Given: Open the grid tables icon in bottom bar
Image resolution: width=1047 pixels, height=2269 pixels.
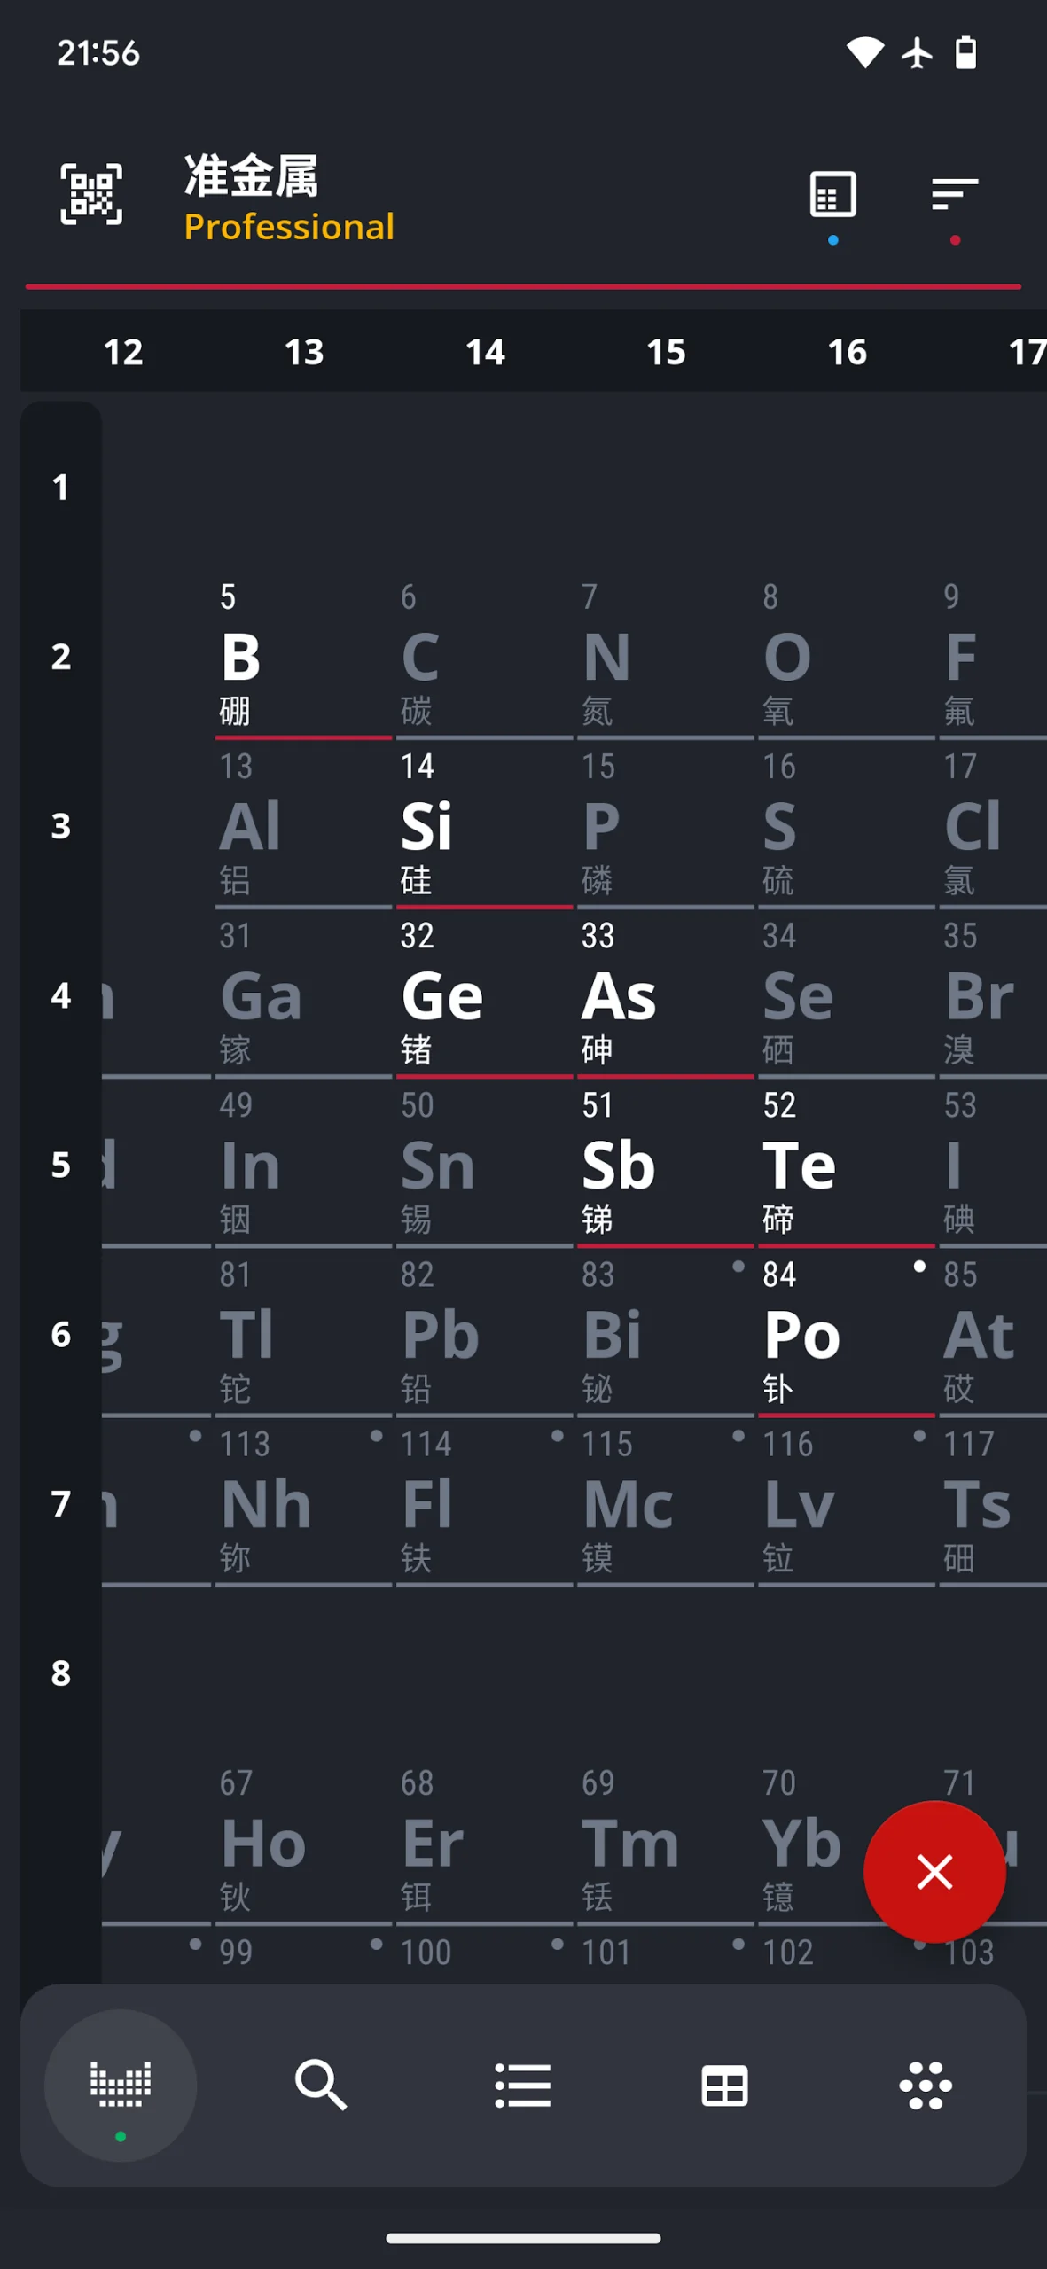Looking at the screenshot, I should (724, 2085).
